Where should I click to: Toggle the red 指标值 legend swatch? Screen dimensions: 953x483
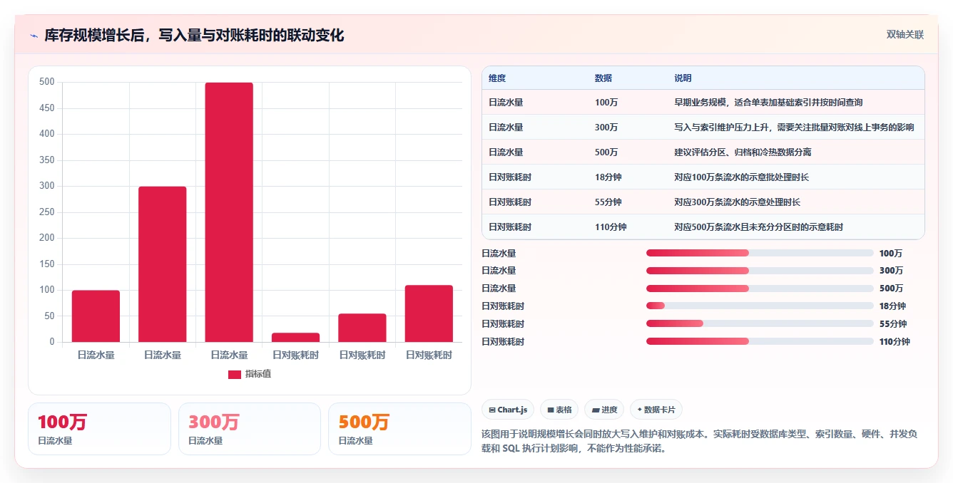[x=235, y=374]
